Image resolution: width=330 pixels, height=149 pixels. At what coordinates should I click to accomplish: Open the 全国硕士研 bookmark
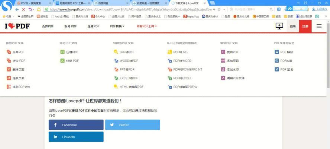26,16
